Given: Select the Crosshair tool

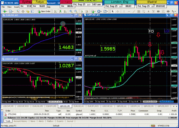Looking at the screenshot, I should [x=118, y=11].
